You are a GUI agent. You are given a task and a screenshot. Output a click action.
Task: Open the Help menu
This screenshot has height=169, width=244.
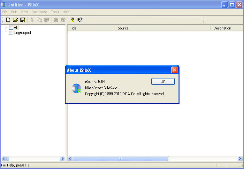click(66, 12)
